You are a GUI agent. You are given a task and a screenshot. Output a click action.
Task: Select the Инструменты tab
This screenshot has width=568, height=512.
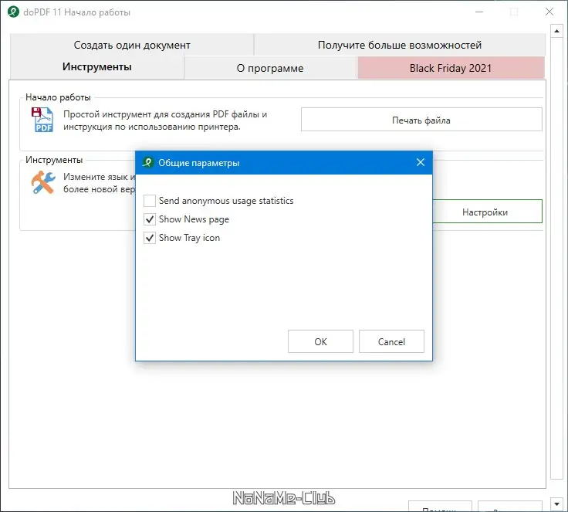pos(97,67)
